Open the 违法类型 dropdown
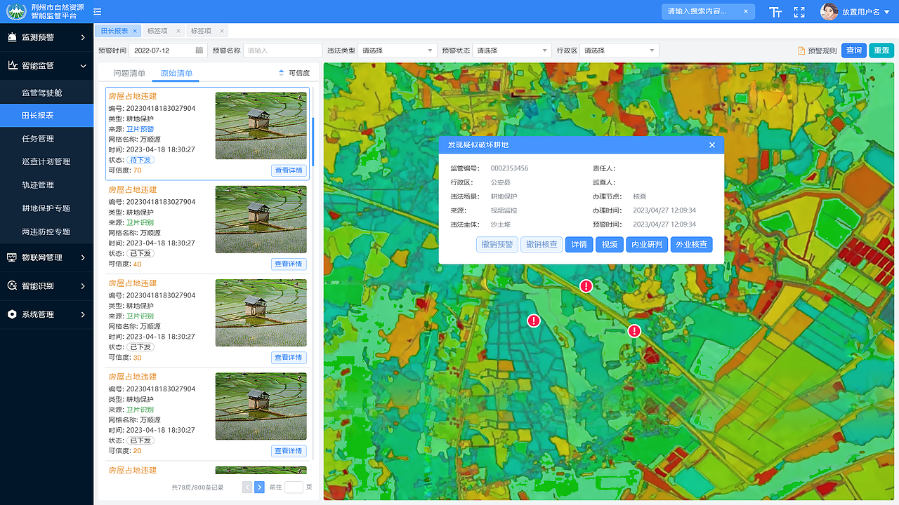The height and width of the screenshot is (505, 899). (398, 50)
